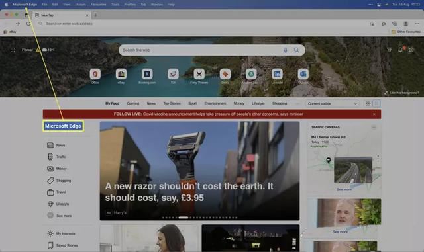Open Traffic in left sidebar
The image size is (424, 252).
pos(56,157)
